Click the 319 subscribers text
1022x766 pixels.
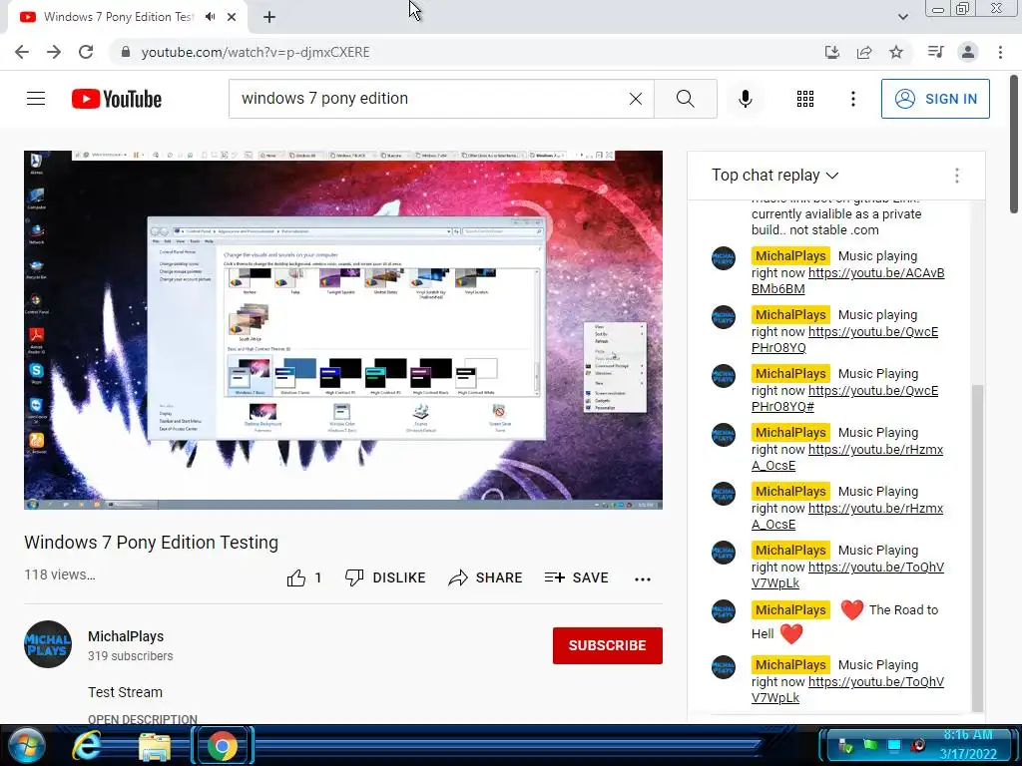click(x=131, y=656)
